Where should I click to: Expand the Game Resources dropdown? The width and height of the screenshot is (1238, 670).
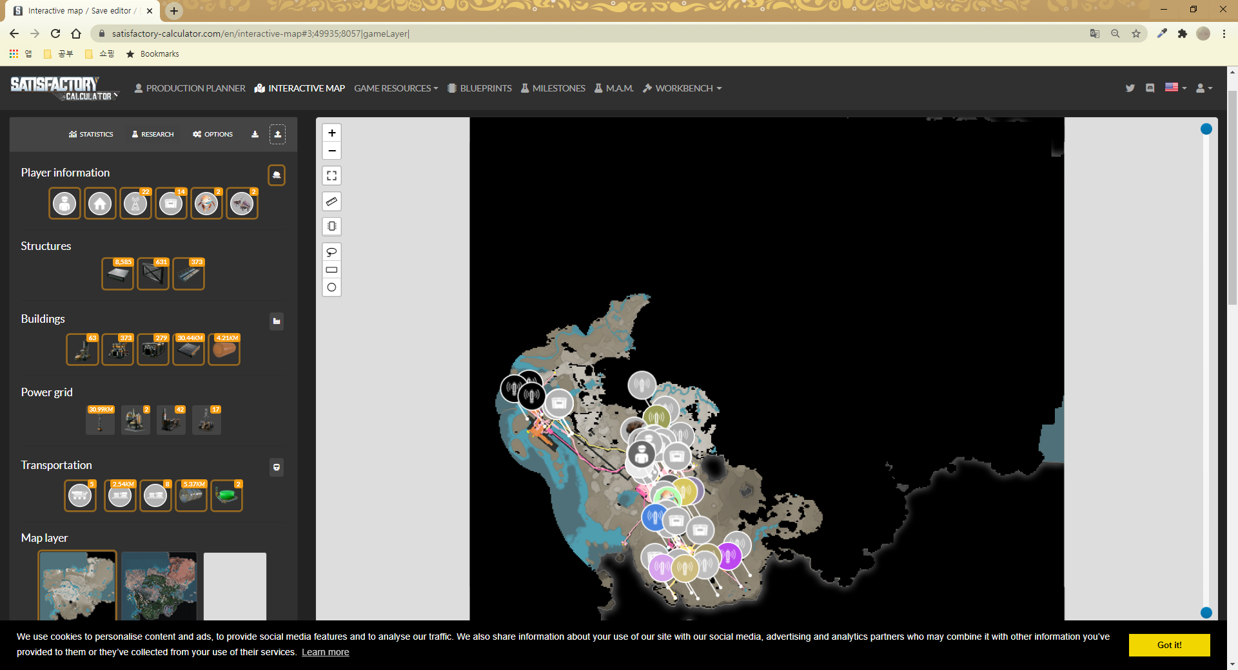(x=396, y=88)
